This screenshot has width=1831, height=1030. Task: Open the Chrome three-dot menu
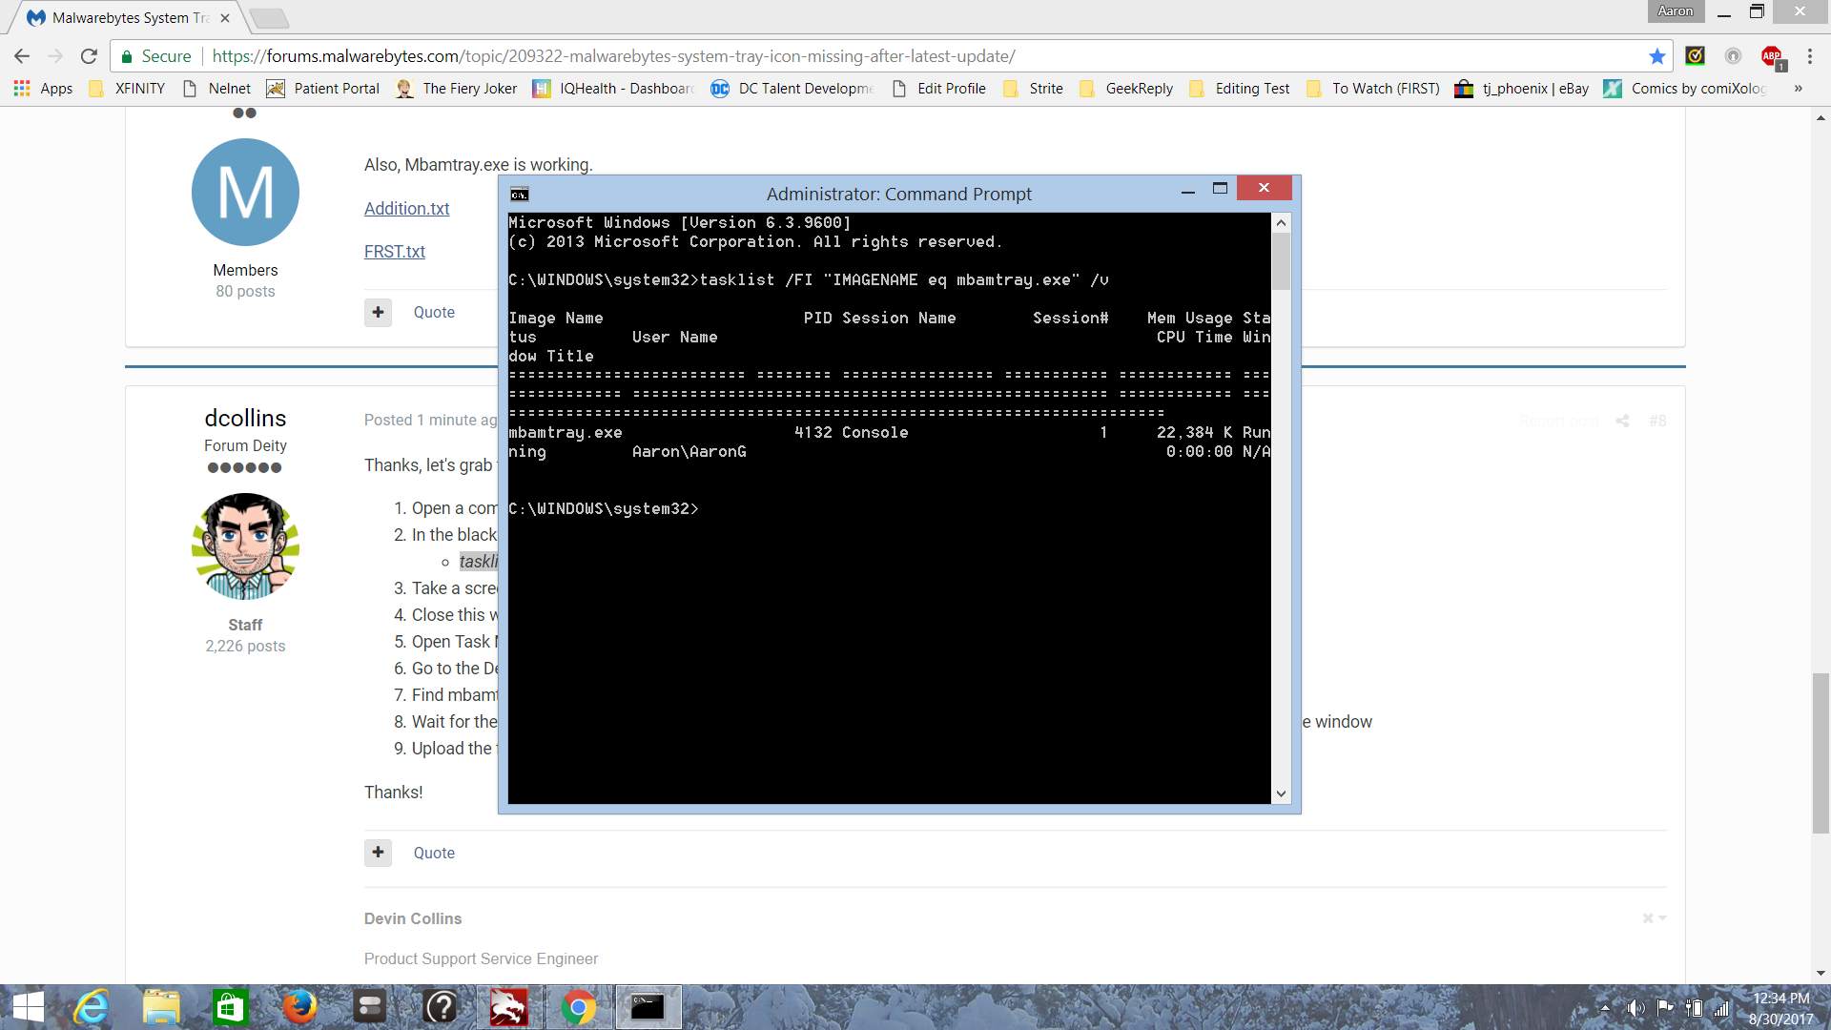[1812, 56]
